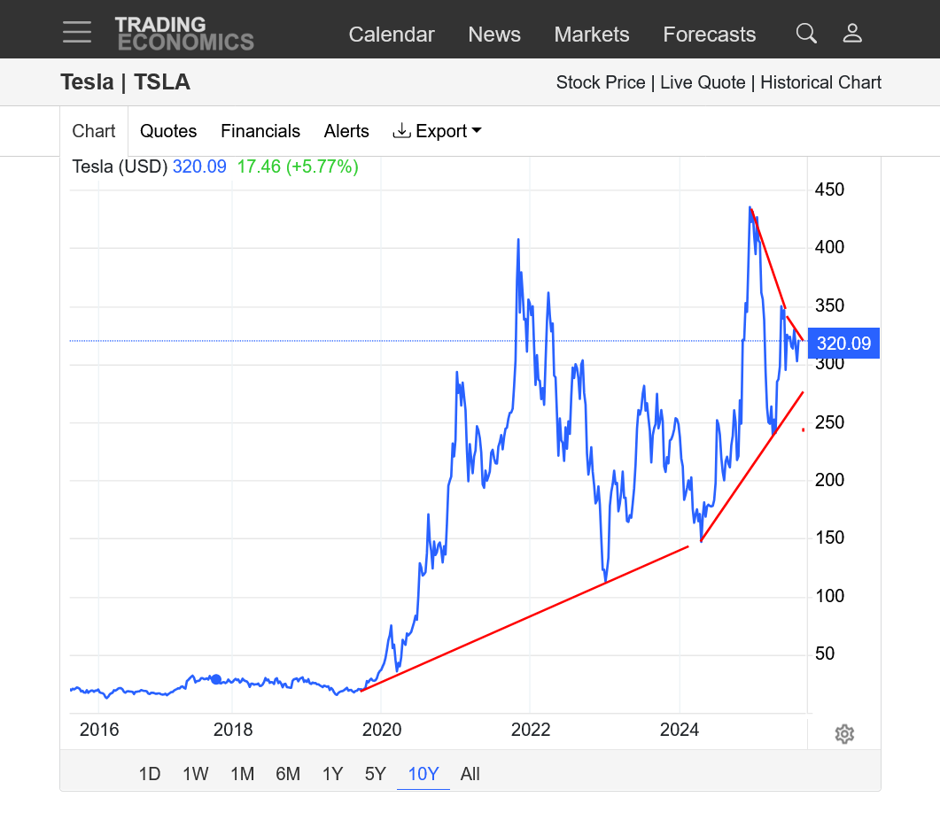Click the 2024 x-axis label
The height and width of the screenshot is (820, 940).
pos(680,730)
